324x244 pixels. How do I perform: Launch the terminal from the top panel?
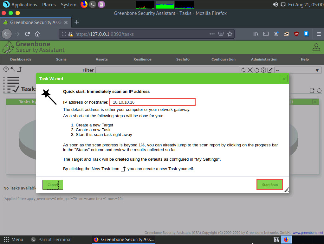click(93, 4)
